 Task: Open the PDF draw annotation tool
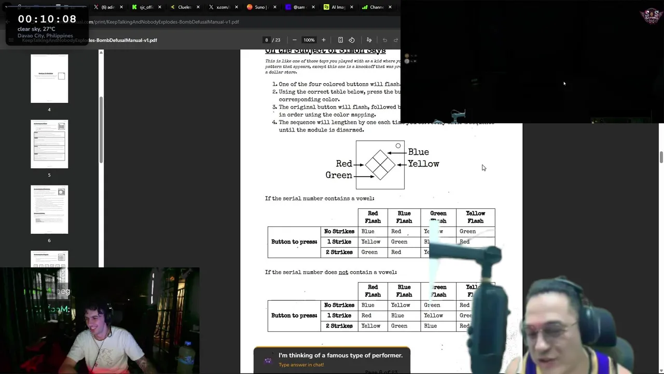(369, 40)
